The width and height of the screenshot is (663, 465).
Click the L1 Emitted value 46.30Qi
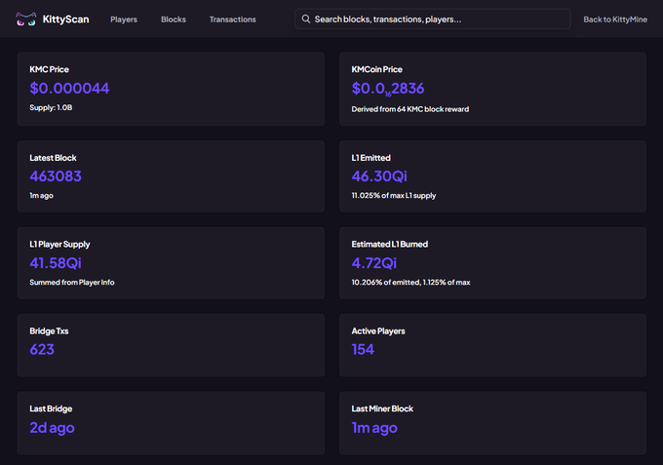[x=379, y=176]
